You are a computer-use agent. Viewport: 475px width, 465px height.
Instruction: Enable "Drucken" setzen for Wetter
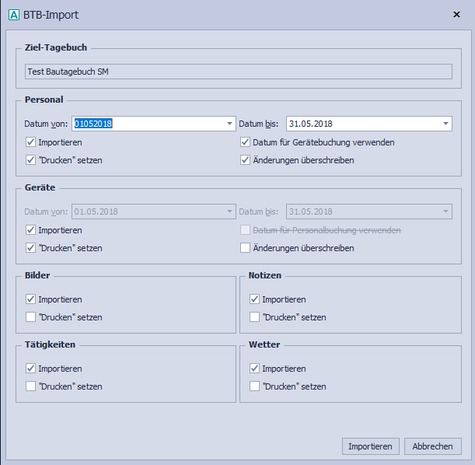pos(254,386)
